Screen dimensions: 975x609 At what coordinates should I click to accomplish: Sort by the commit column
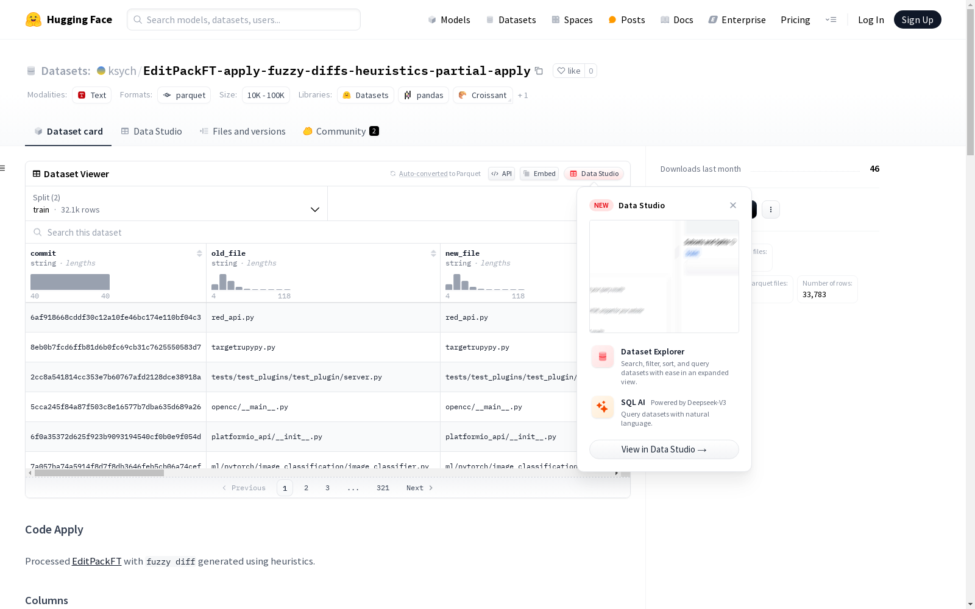pos(199,253)
